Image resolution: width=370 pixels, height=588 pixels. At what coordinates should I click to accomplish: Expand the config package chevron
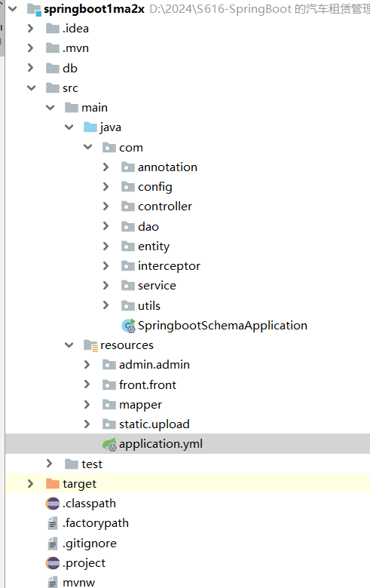(105, 186)
